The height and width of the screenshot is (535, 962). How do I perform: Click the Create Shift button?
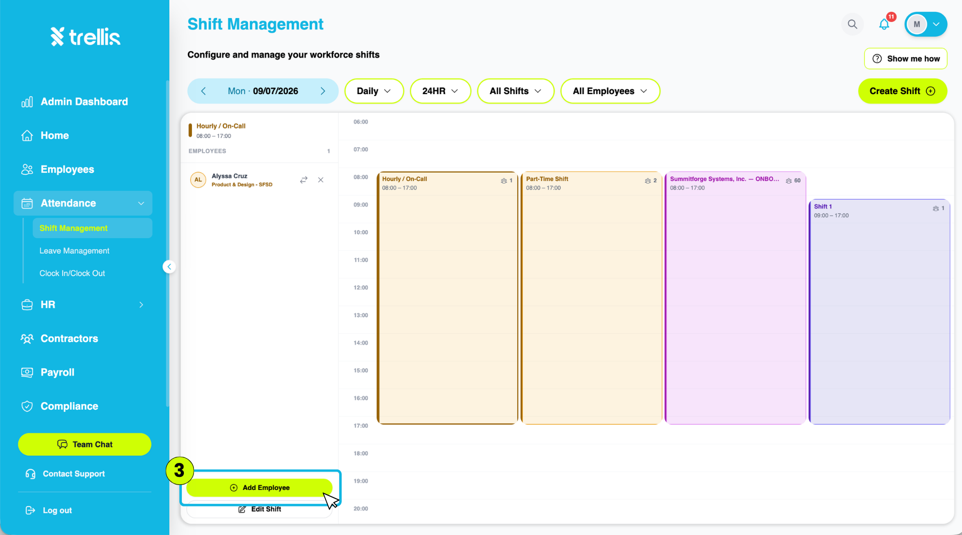click(902, 91)
